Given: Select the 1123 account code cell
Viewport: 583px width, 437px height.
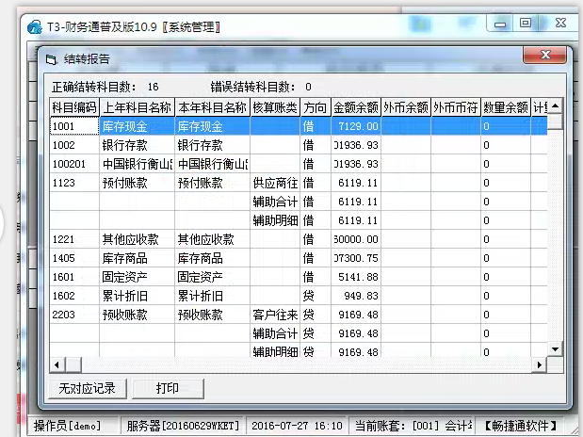Looking at the screenshot, I should (x=74, y=183).
